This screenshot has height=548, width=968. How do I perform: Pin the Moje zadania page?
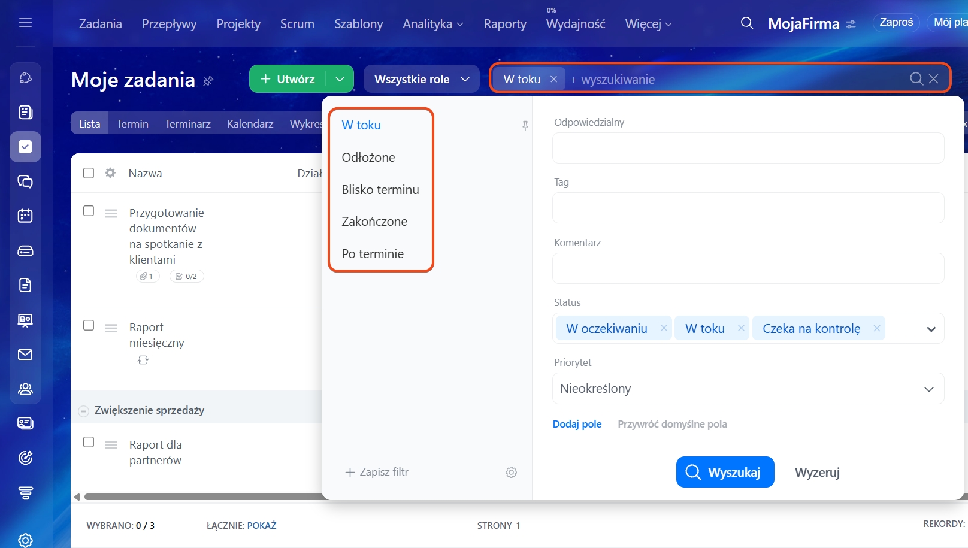pyautogui.click(x=208, y=81)
